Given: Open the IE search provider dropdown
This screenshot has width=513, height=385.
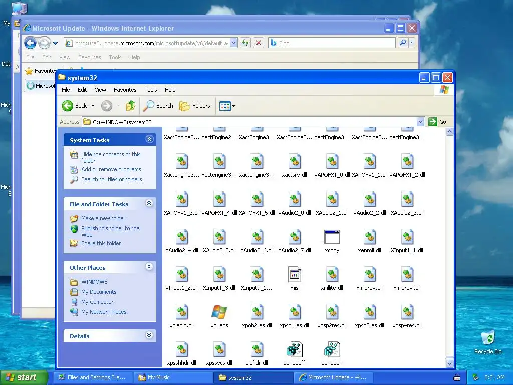Looking at the screenshot, I should click(x=412, y=43).
